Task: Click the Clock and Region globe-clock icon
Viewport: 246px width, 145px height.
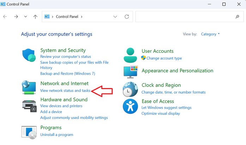Action: pyautogui.click(x=130, y=89)
